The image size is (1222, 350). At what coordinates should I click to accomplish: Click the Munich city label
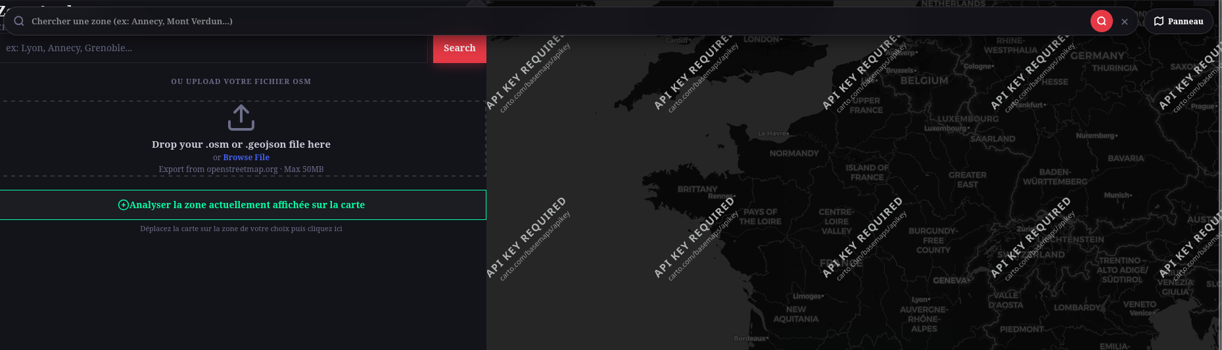(1117, 195)
